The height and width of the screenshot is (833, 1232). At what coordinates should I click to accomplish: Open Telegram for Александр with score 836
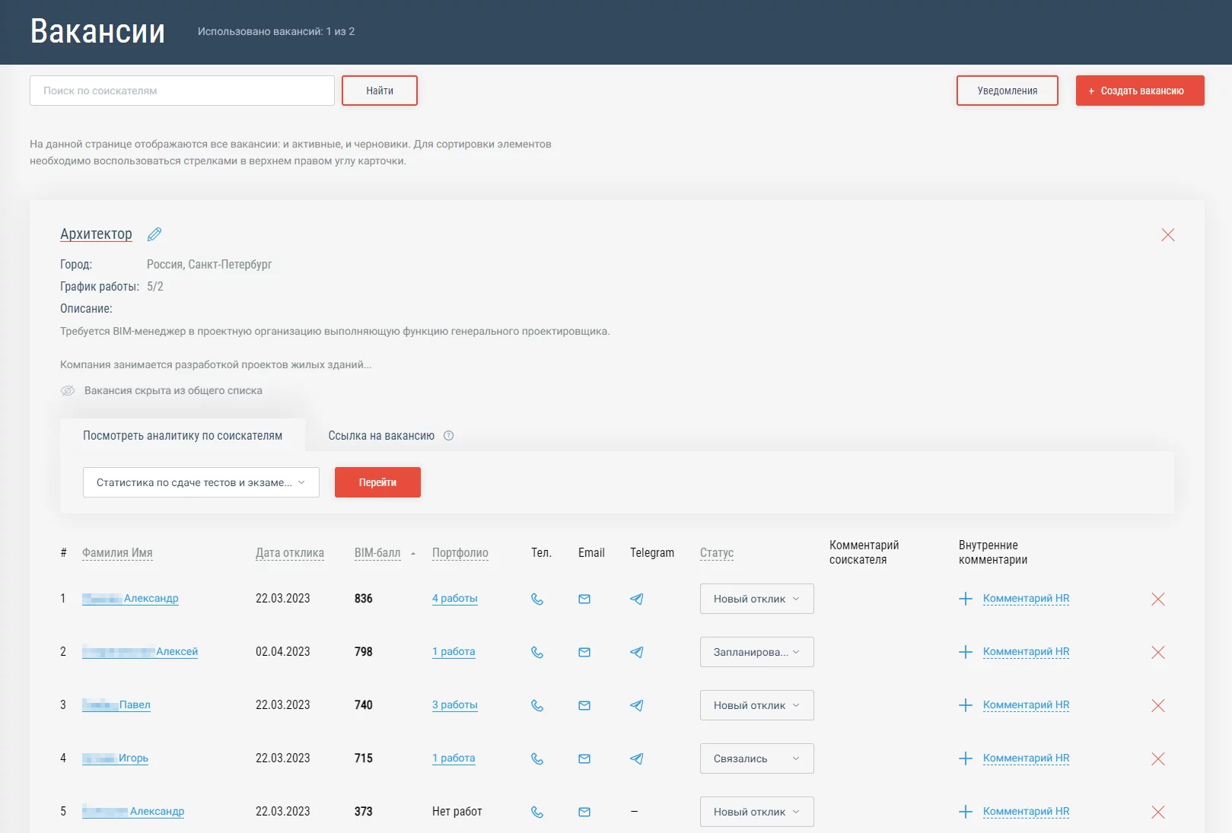pos(637,599)
